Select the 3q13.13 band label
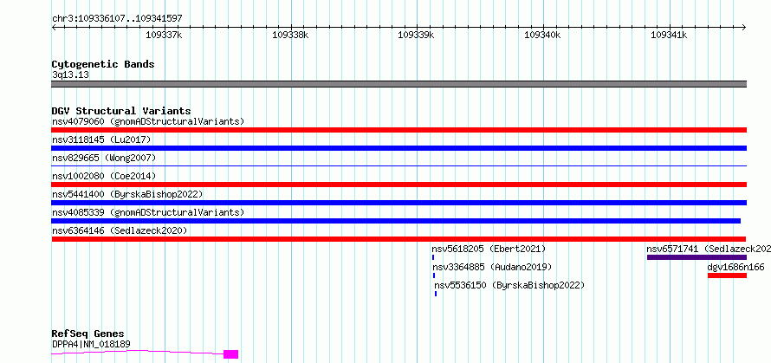Screen dimensions: 771x363 click(70, 75)
